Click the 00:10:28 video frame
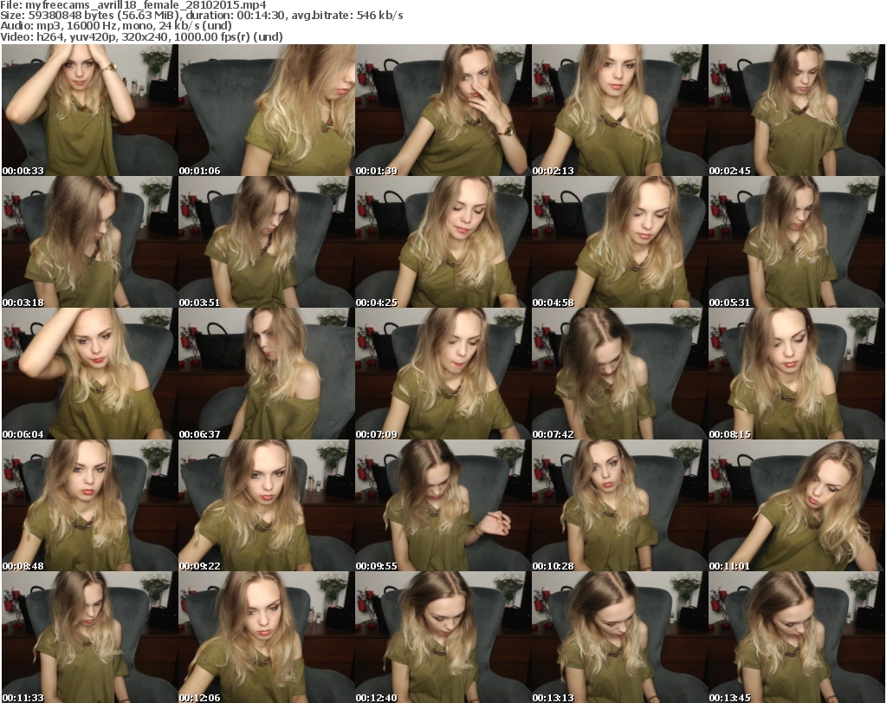The image size is (887, 703). point(619,505)
